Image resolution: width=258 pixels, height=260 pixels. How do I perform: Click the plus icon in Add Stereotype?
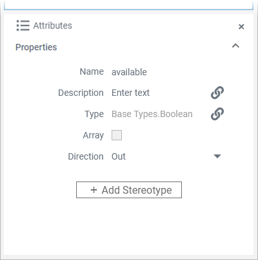(94, 190)
